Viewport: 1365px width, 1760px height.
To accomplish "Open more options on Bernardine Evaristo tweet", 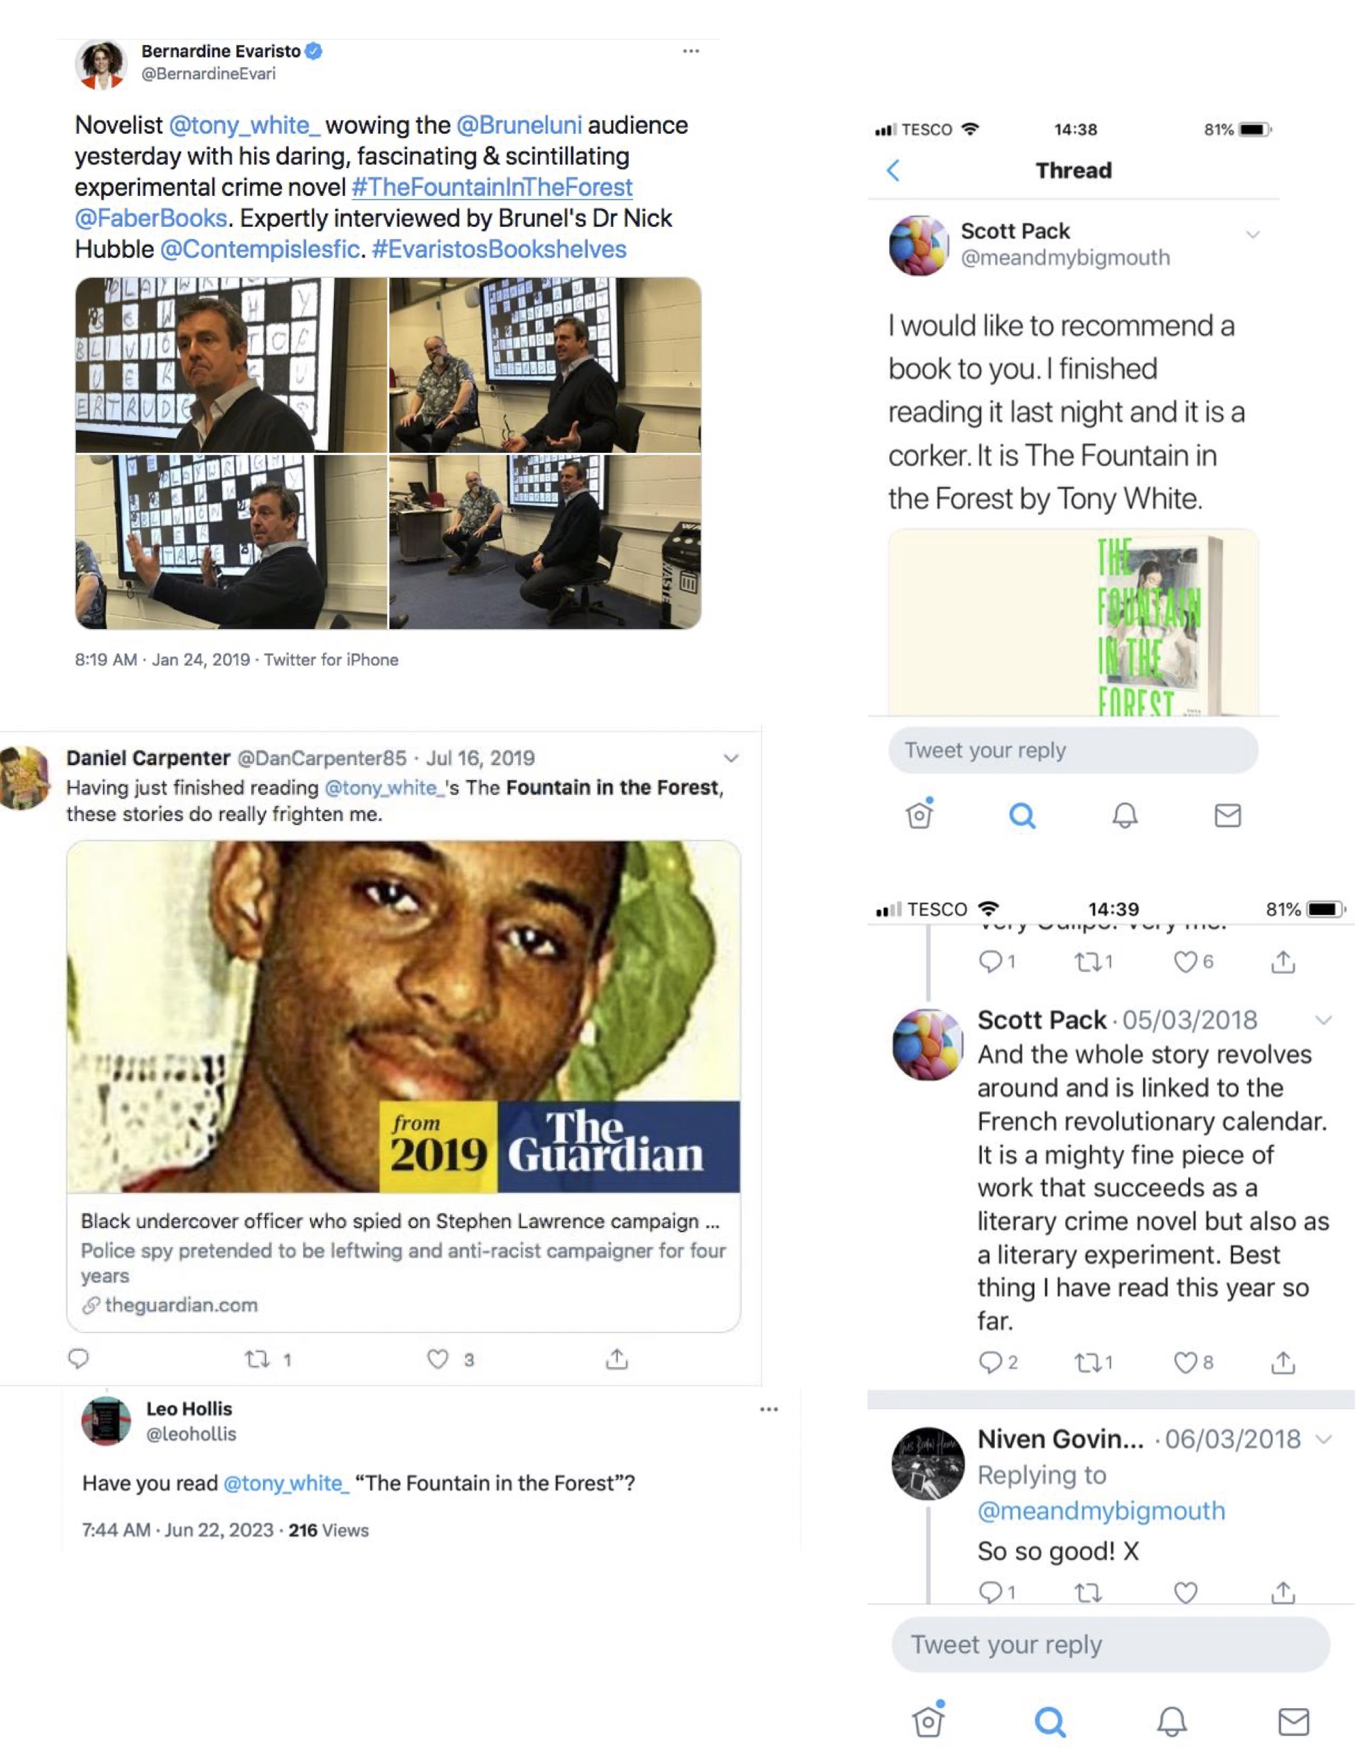I will click(x=690, y=51).
